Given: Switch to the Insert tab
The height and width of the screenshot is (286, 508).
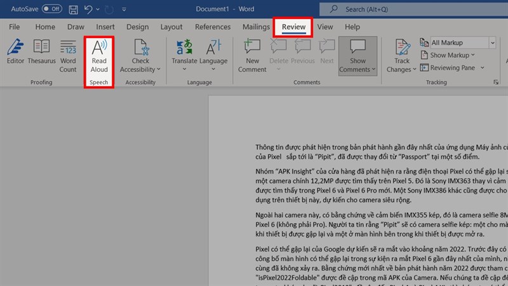Looking at the screenshot, I should [105, 27].
